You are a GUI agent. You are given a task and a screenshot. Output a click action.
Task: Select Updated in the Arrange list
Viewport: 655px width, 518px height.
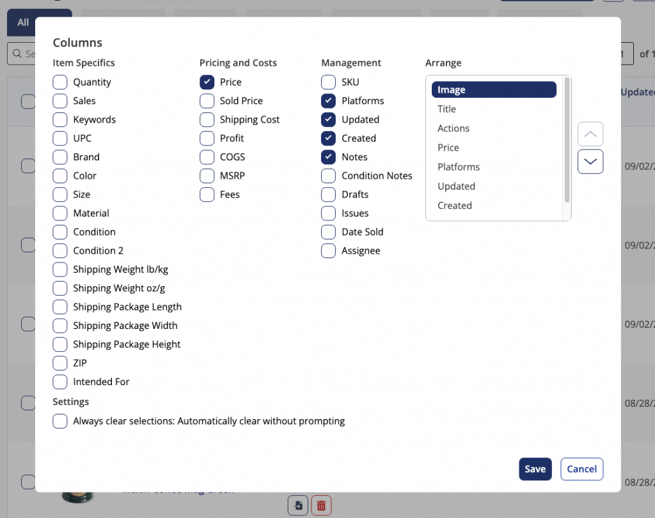[494, 187]
